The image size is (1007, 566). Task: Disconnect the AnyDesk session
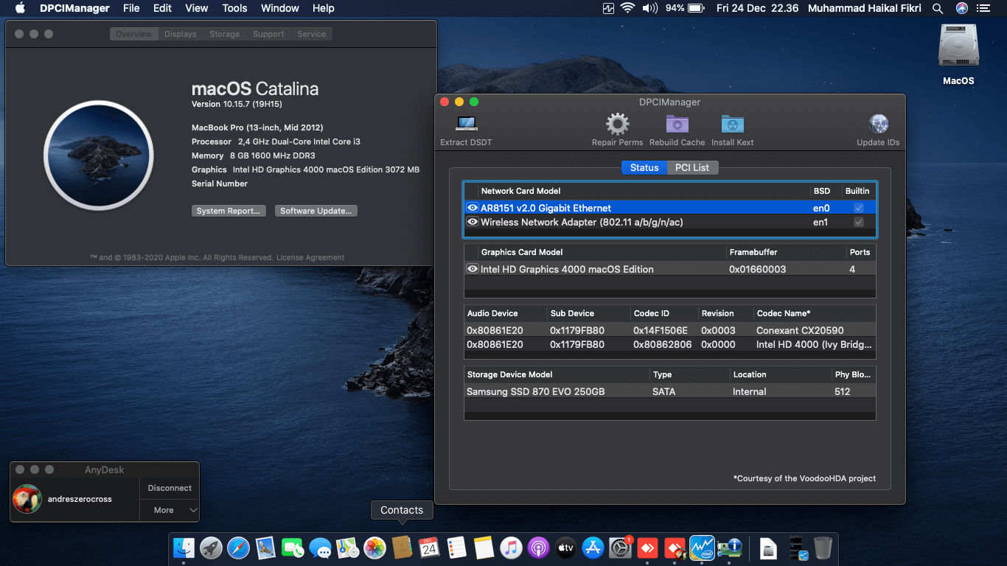[170, 488]
